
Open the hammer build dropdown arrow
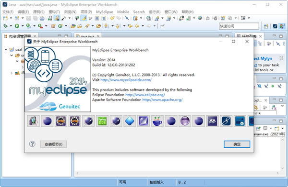pos(70,18)
